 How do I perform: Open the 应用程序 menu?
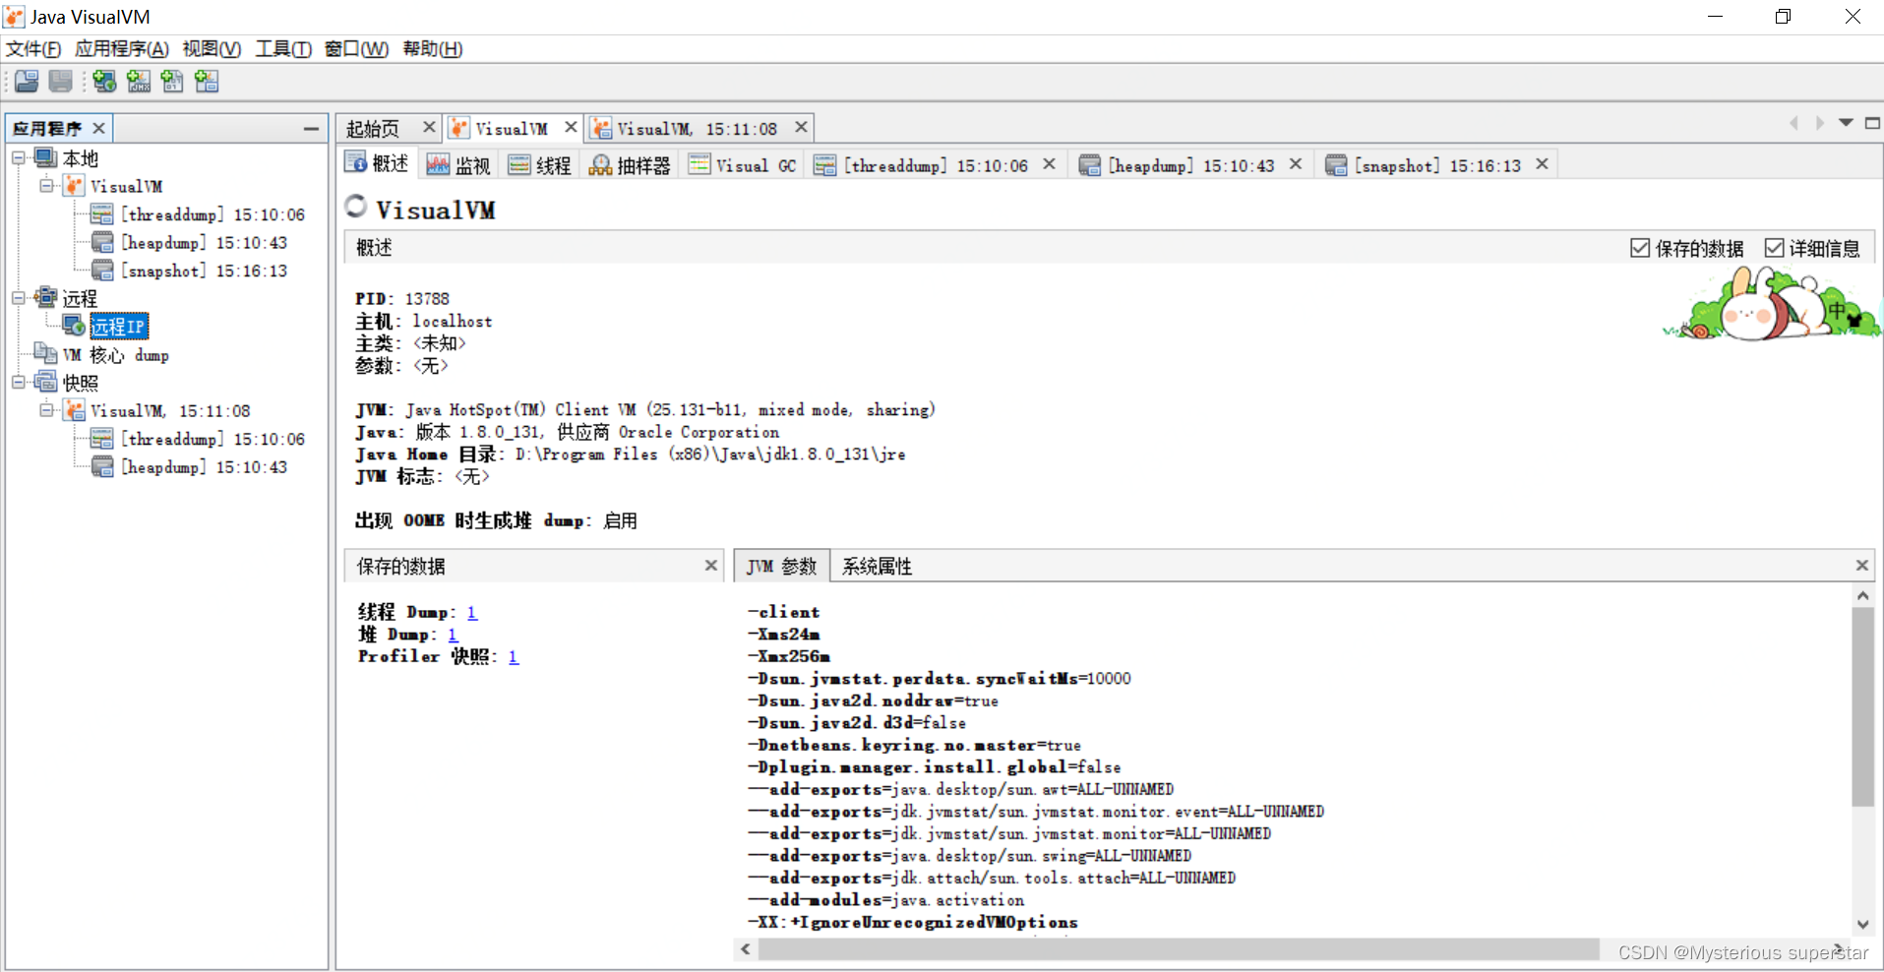click(x=122, y=49)
